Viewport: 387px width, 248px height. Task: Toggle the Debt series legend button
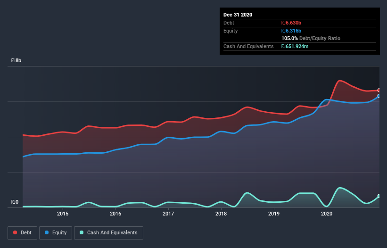pyautogui.click(x=22, y=233)
